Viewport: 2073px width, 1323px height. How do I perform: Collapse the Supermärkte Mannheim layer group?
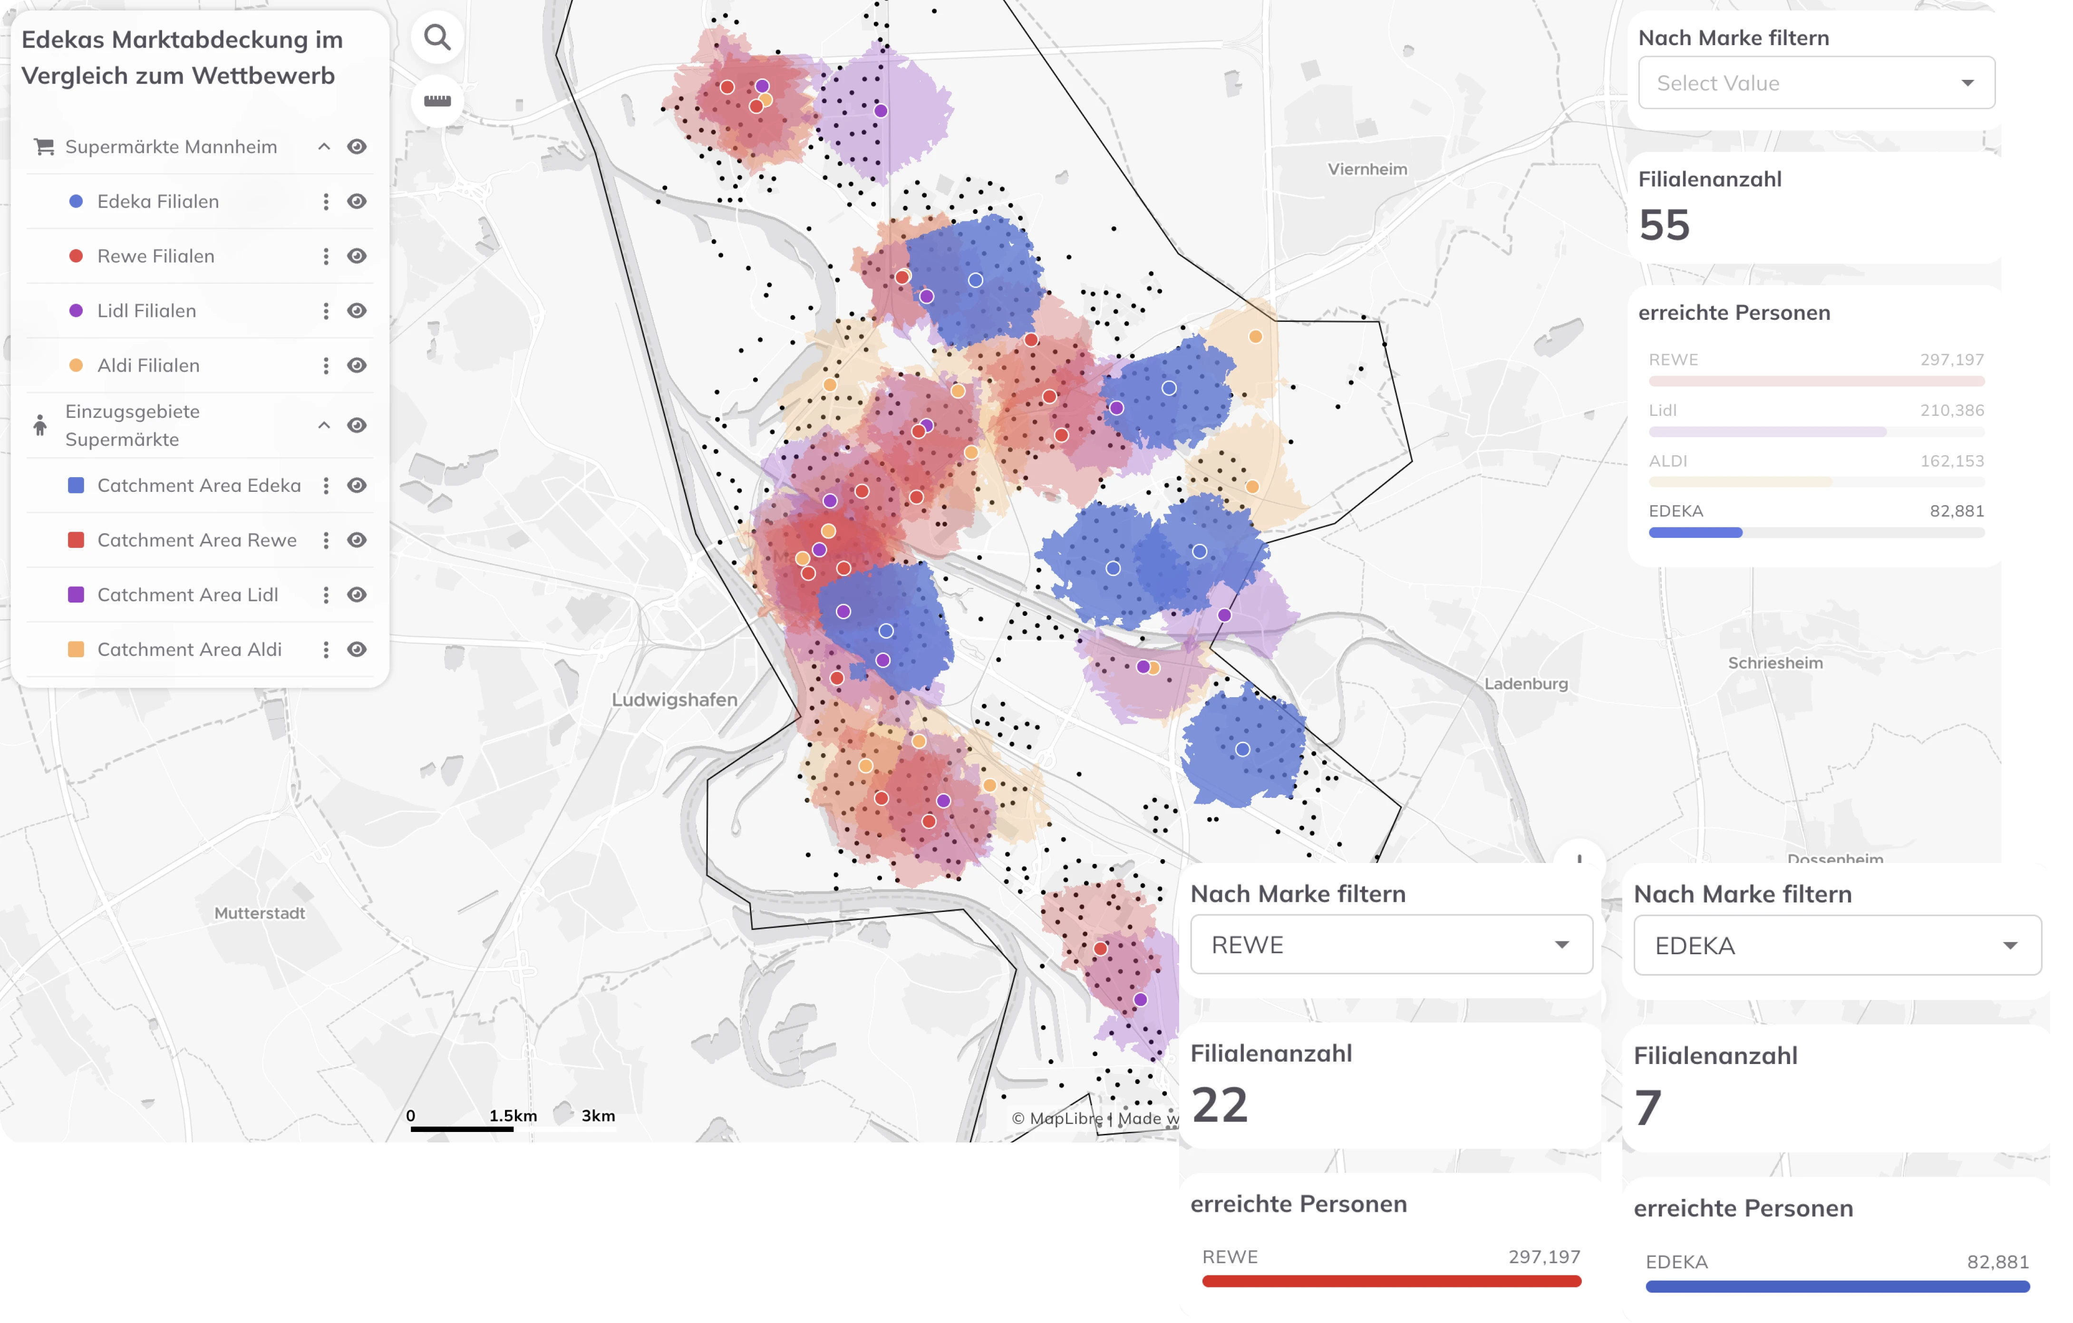click(325, 147)
